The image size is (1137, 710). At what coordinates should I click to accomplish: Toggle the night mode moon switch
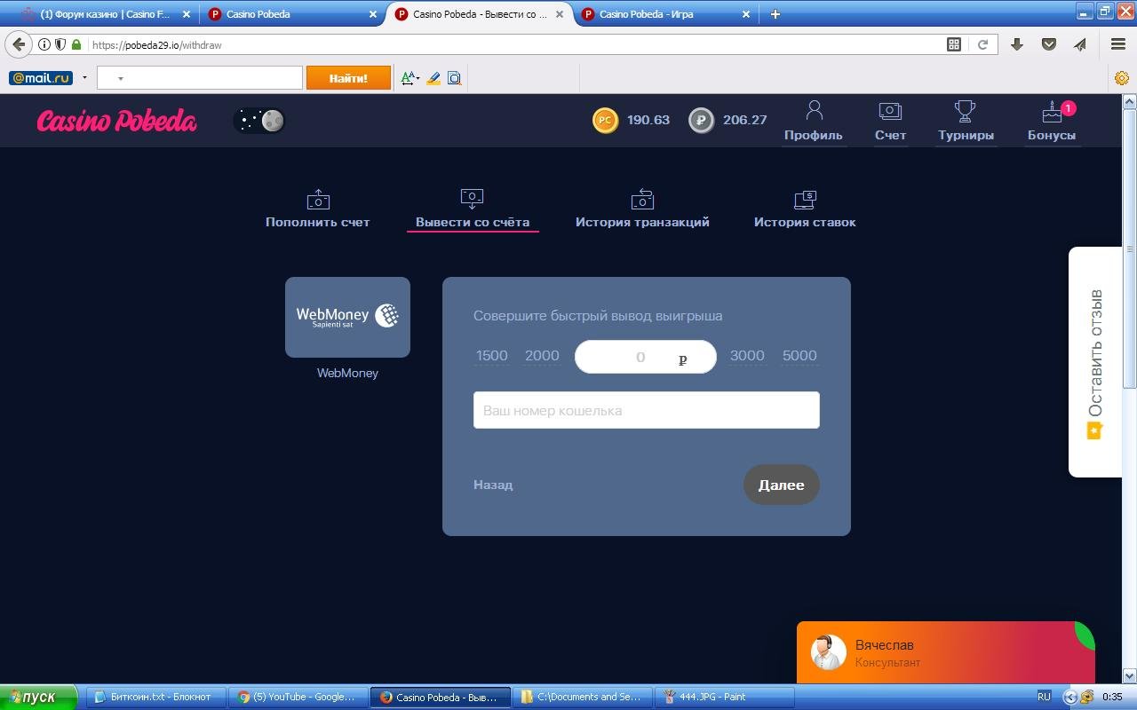pyautogui.click(x=259, y=121)
